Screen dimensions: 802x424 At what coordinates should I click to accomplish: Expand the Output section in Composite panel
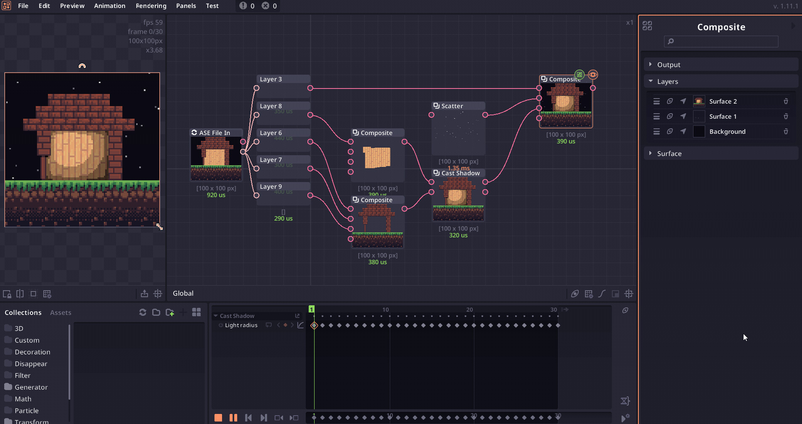click(651, 64)
